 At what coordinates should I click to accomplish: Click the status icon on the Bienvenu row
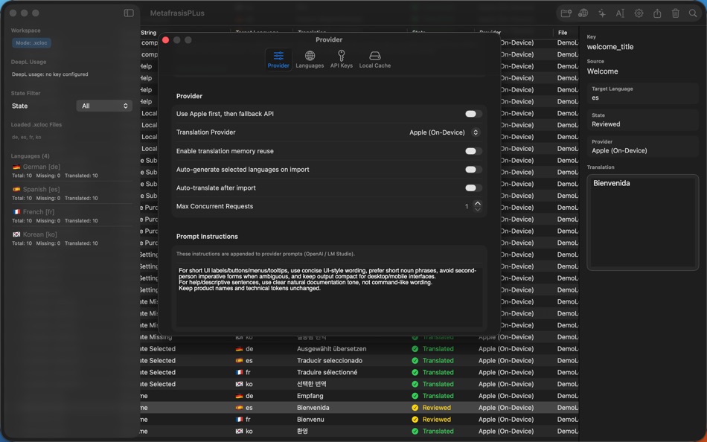(415, 420)
